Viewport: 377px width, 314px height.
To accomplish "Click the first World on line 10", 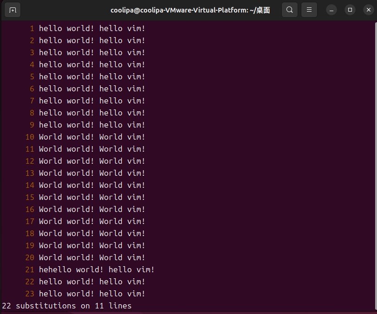I will pos(51,137).
